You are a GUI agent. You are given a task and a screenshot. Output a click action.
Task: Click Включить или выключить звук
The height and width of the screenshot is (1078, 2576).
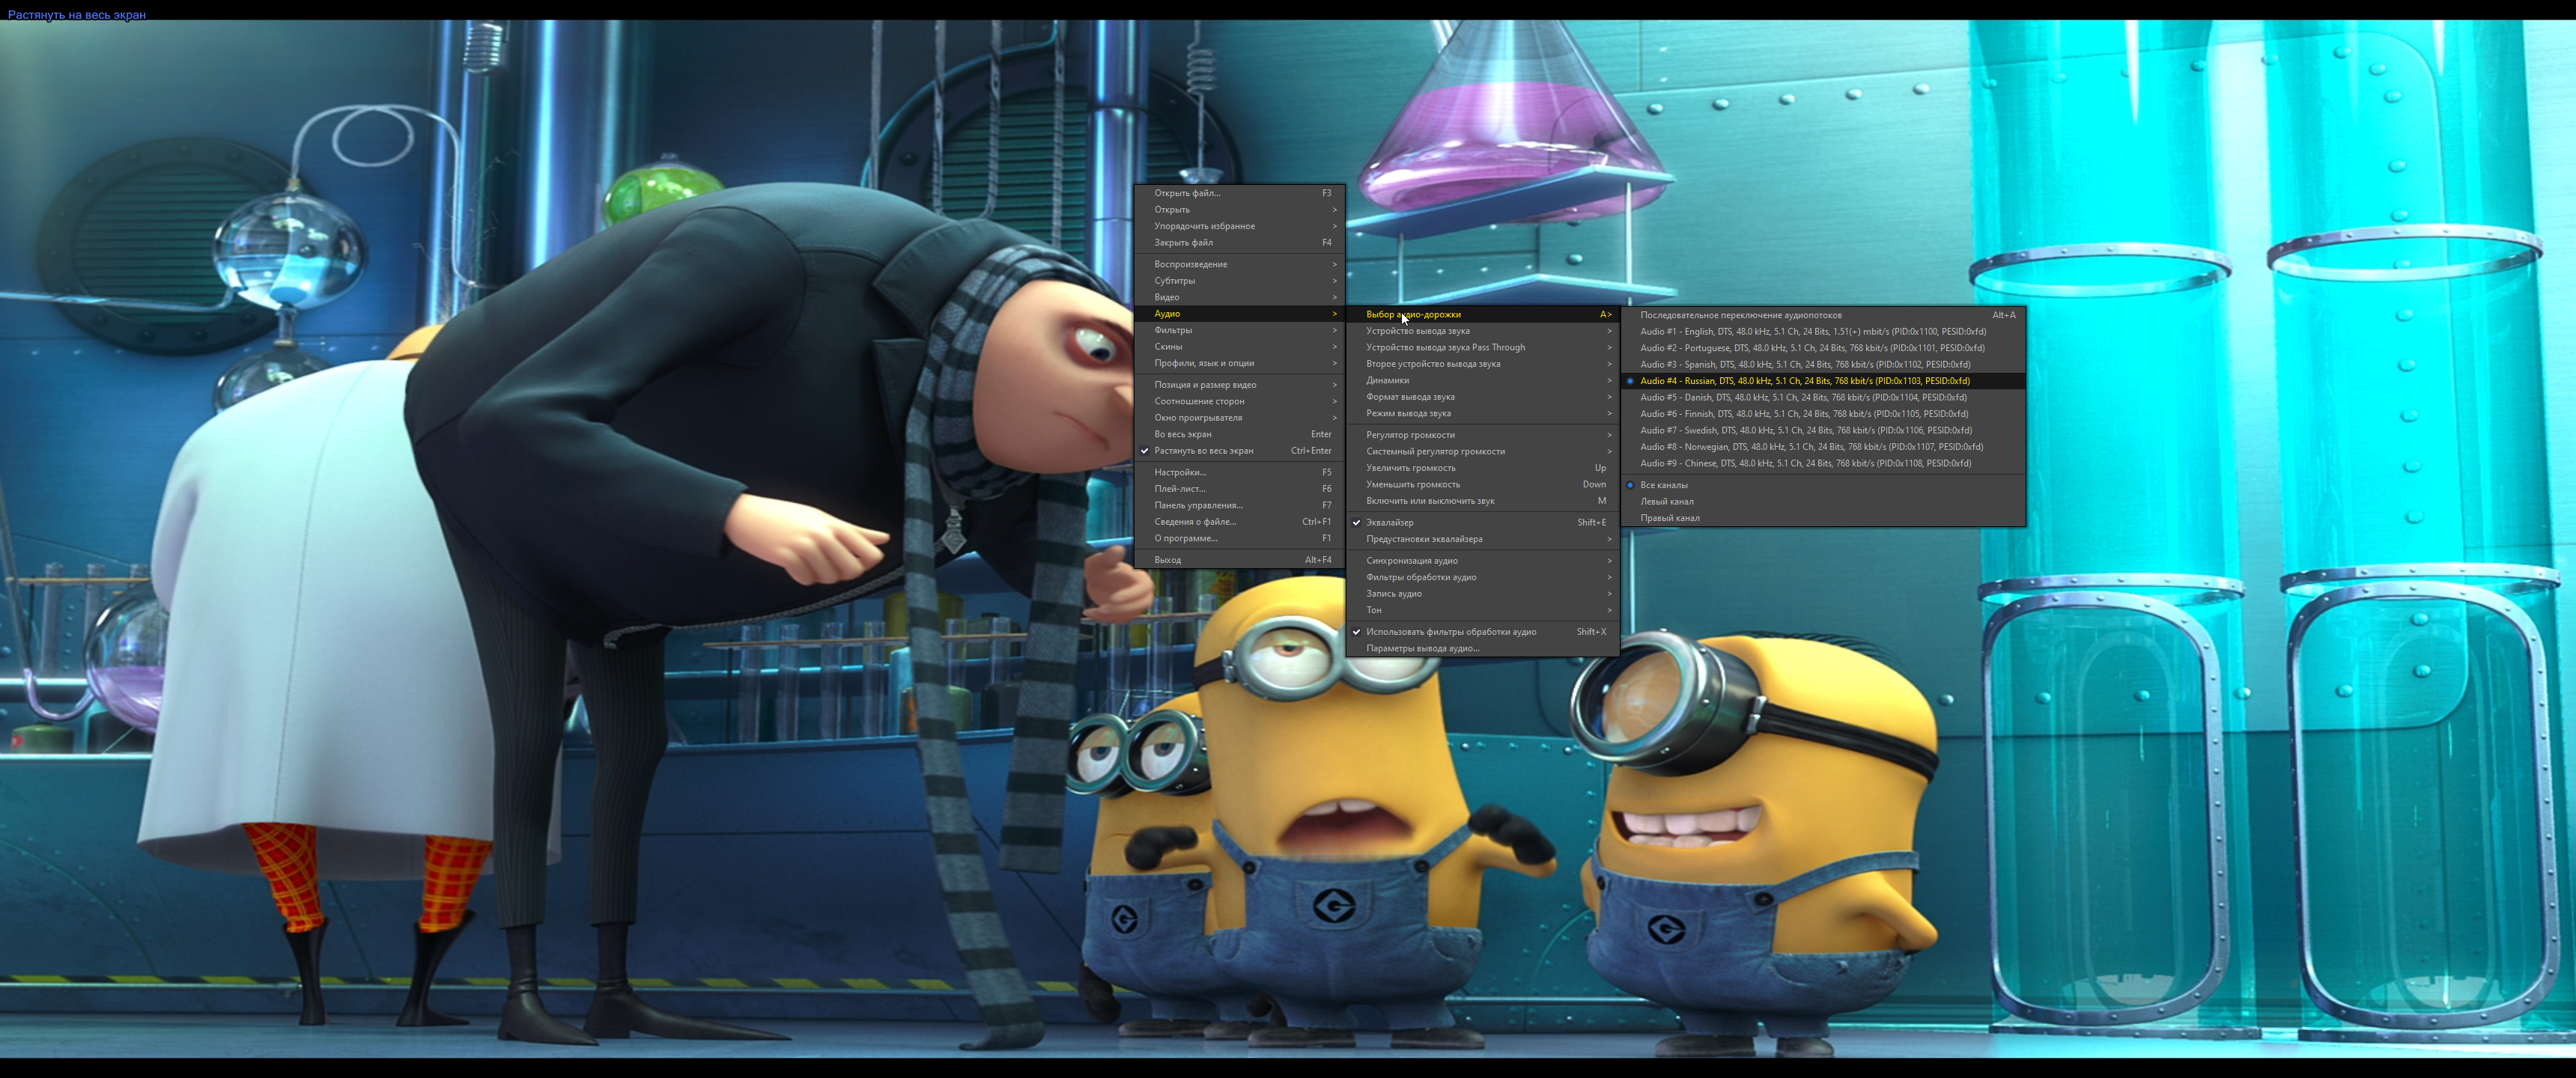pyautogui.click(x=1430, y=501)
